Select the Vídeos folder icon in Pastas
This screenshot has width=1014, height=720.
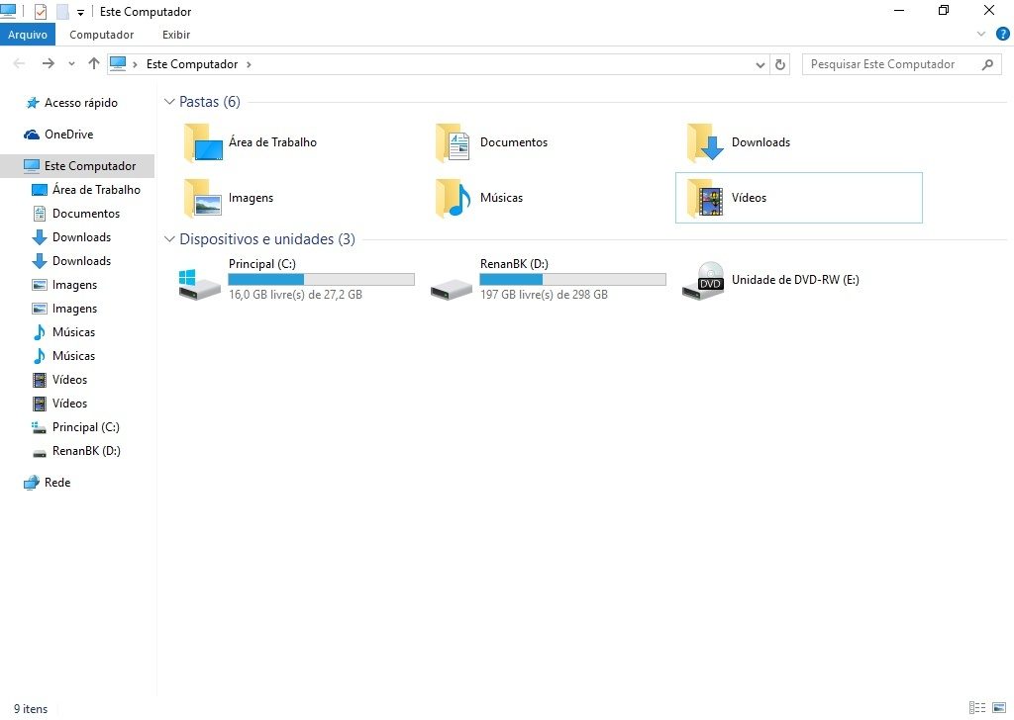(705, 198)
